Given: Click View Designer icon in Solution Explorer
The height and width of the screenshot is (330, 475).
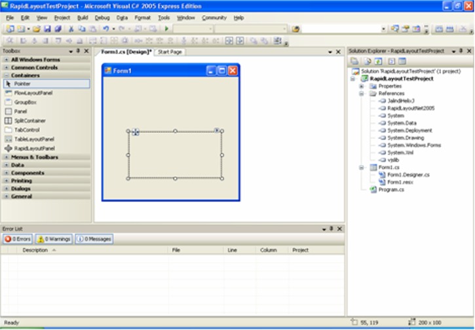Looking at the screenshot, I should point(402,61).
